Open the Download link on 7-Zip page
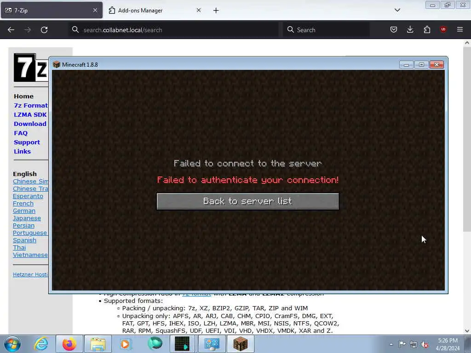 [x=30, y=124]
